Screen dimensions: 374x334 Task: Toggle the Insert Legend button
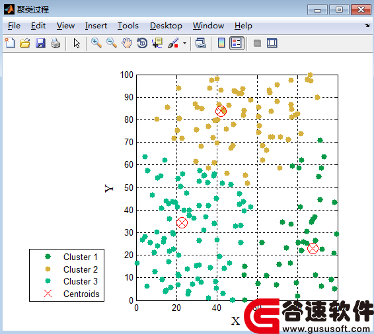click(237, 43)
